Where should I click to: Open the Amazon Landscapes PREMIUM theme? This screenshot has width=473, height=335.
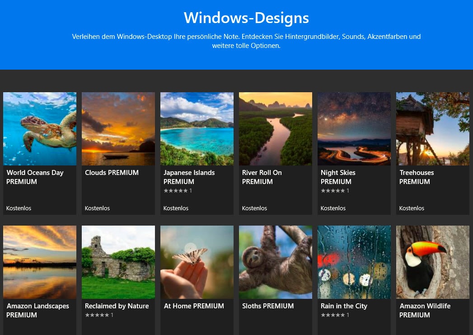(x=39, y=262)
